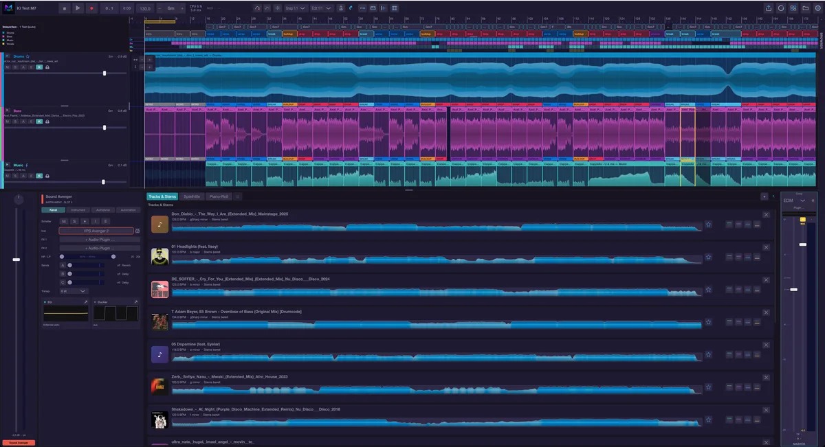Switch to the Tracks & Stems tab

162,196
